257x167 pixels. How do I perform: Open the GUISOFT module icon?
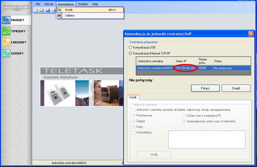[6, 53]
